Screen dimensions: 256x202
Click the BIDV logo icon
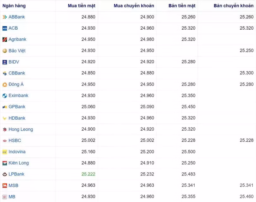tap(5, 62)
